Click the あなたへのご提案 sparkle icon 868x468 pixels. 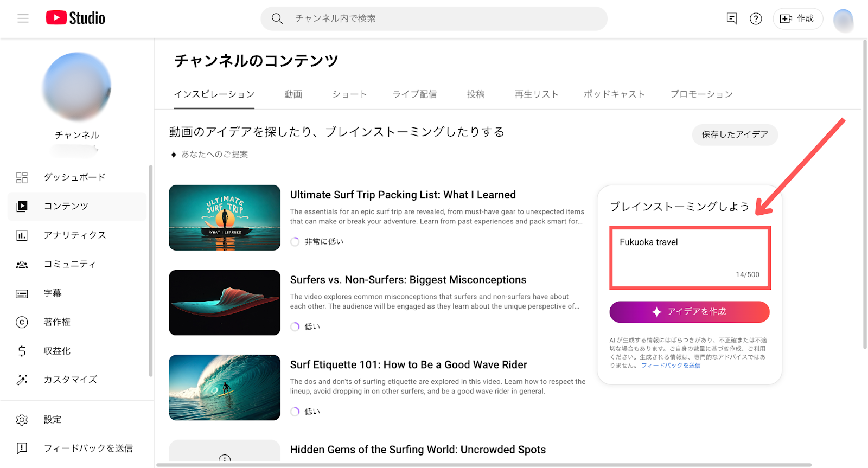(x=174, y=155)
